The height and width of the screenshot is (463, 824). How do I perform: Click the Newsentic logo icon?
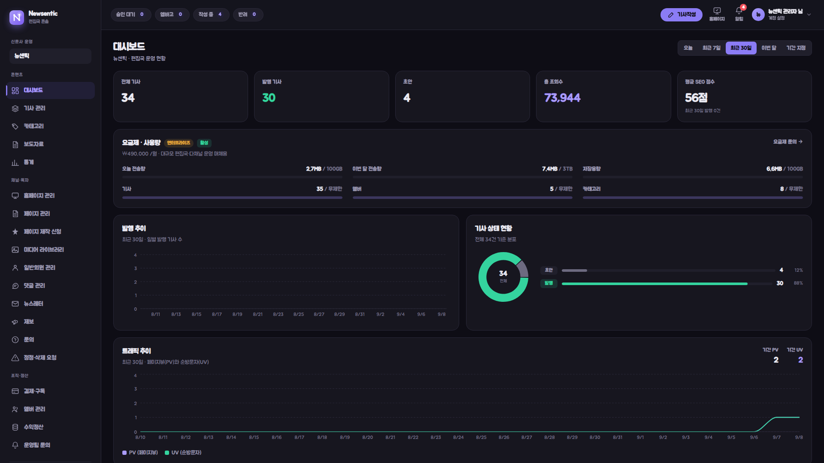point(17,17)
